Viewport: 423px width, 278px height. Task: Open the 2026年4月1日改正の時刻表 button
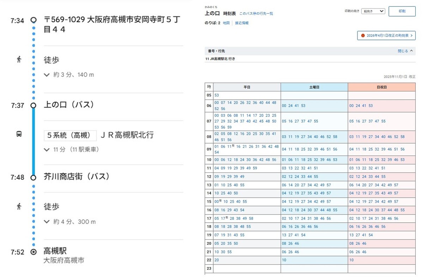click(x=386, y=36)
